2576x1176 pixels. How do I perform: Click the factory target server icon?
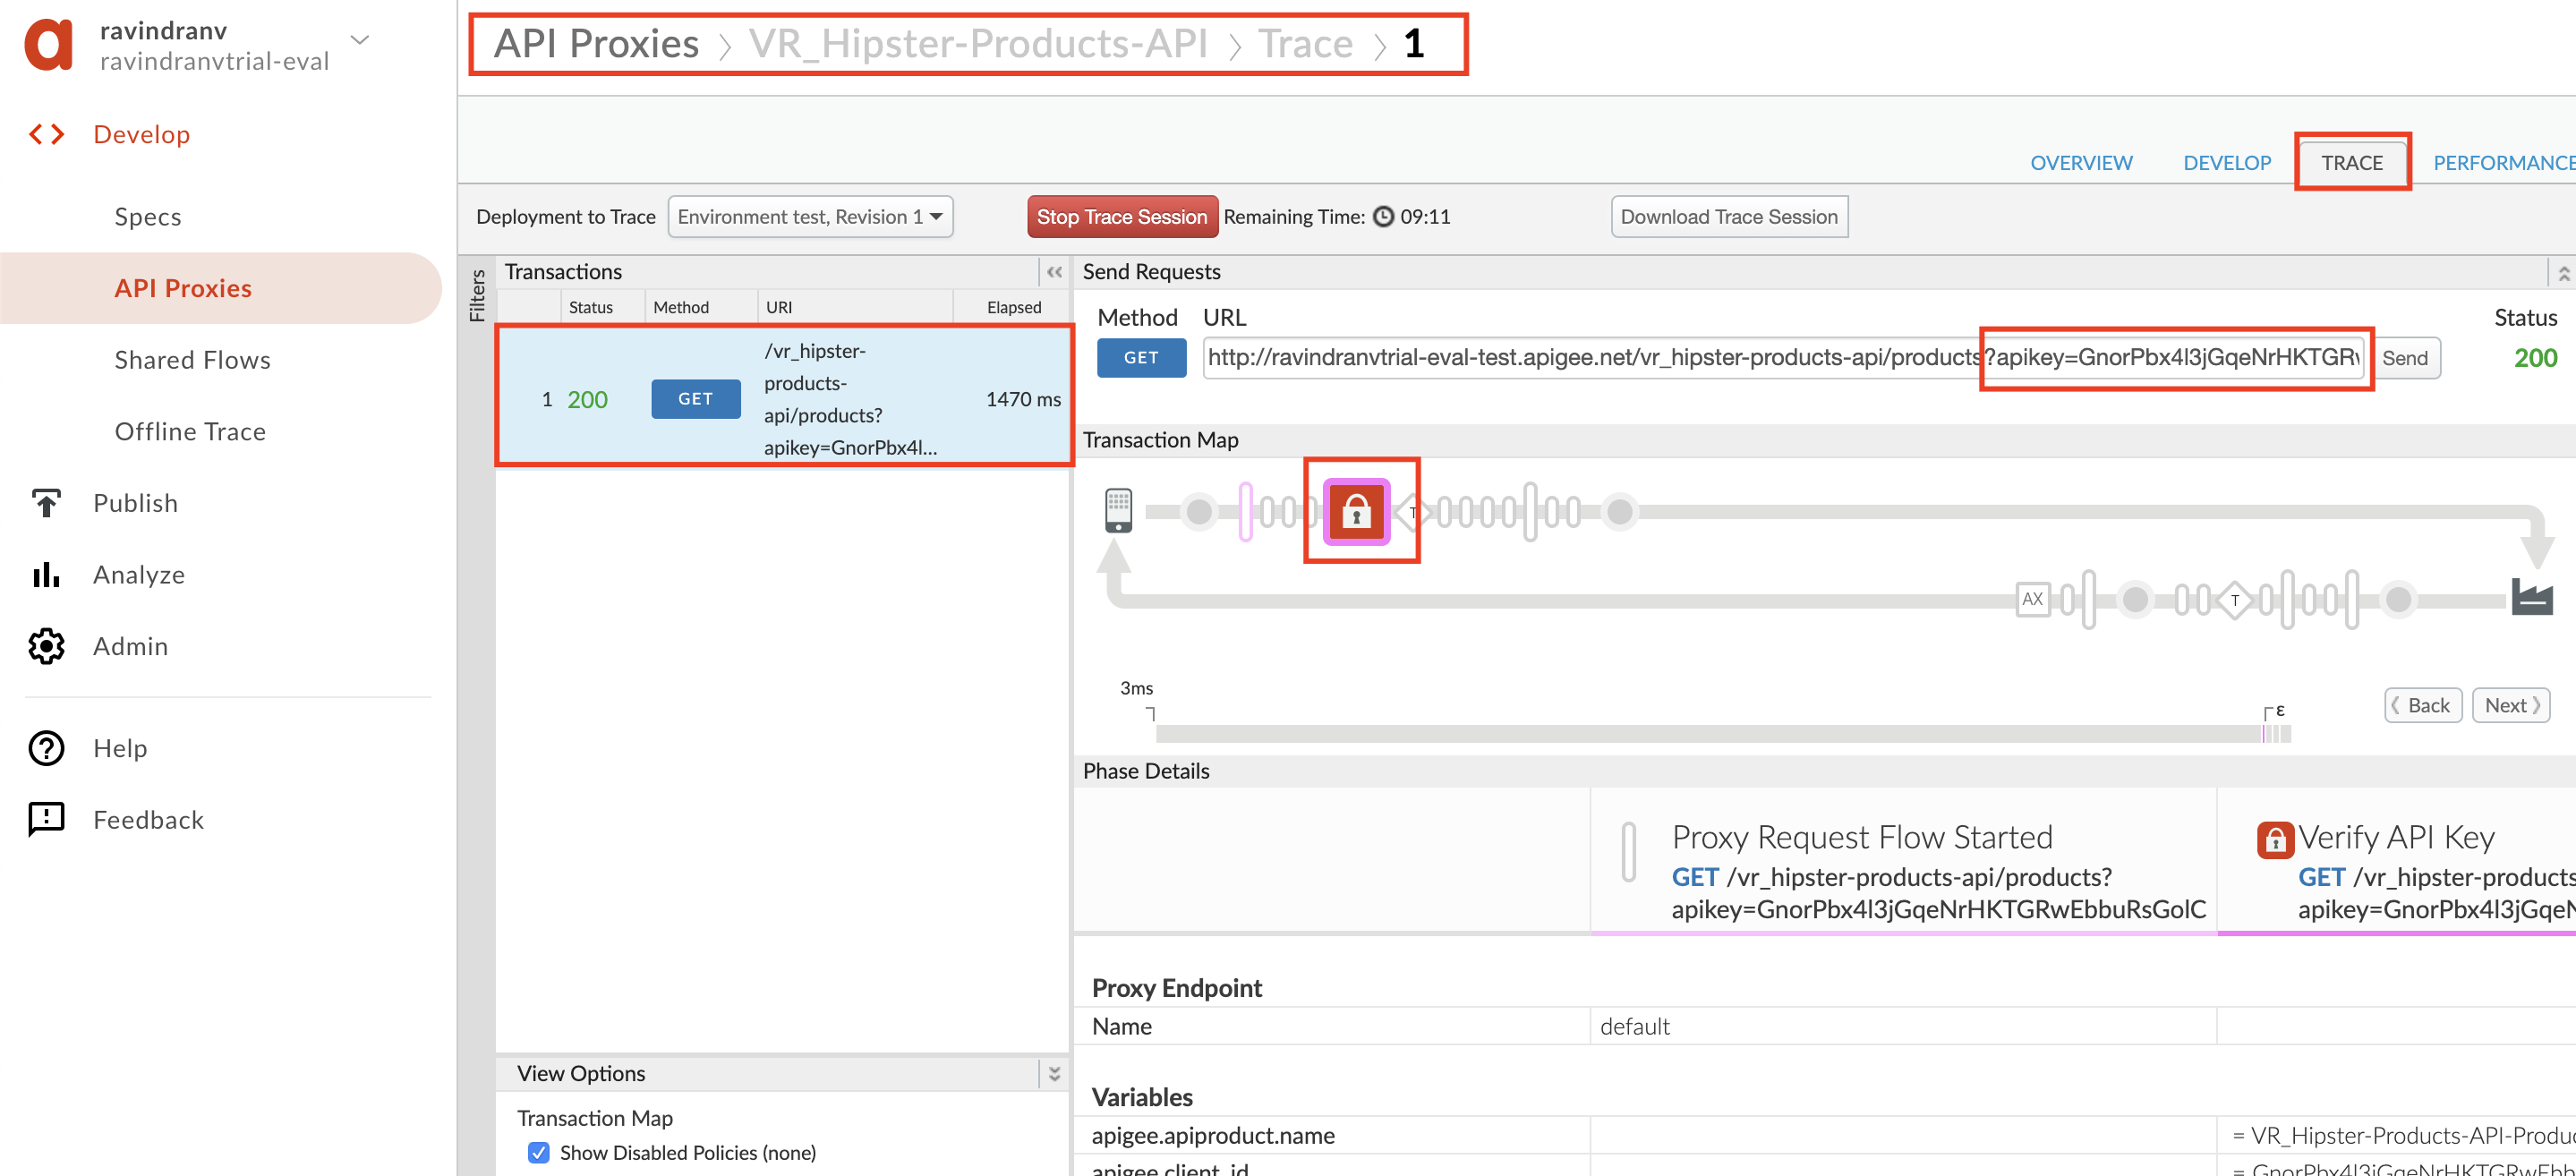[2532, 597]
